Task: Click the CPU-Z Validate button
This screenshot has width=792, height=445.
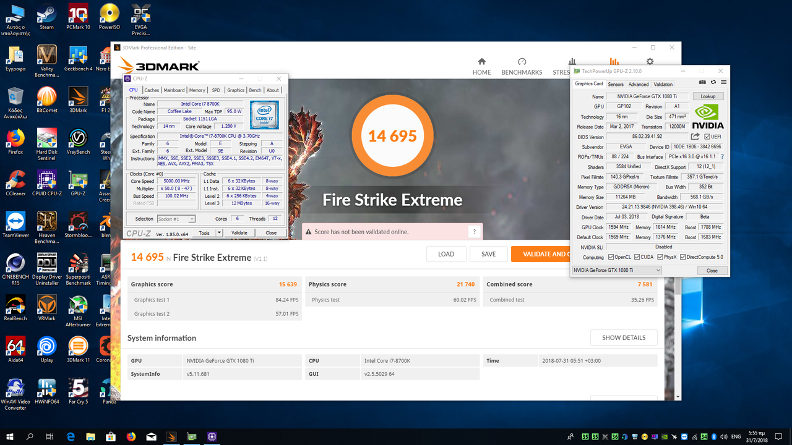Action: point(239,233)
